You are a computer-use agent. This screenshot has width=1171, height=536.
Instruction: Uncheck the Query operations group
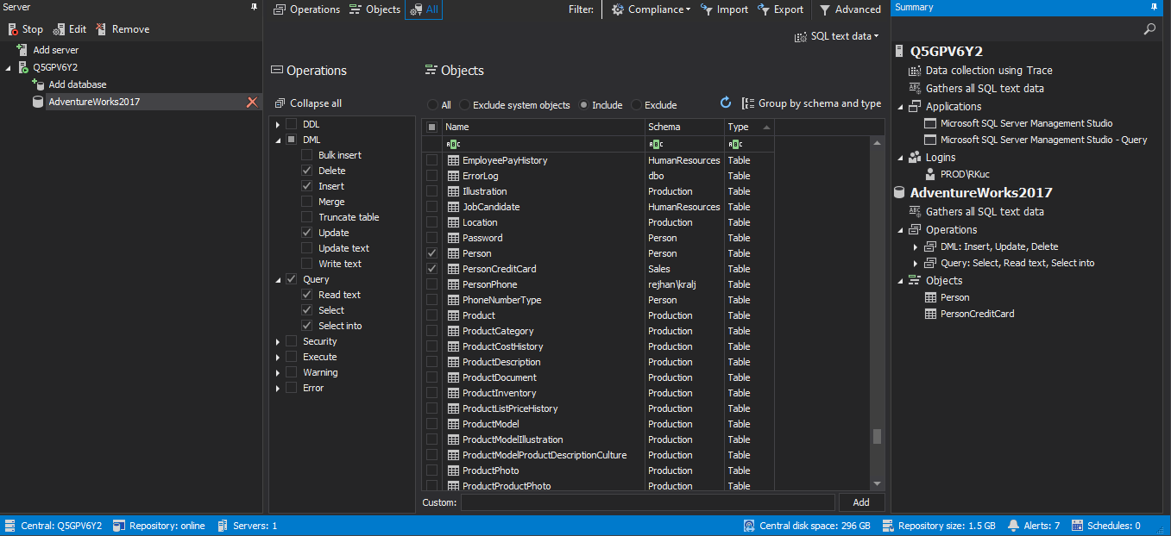tap(292, 279)
